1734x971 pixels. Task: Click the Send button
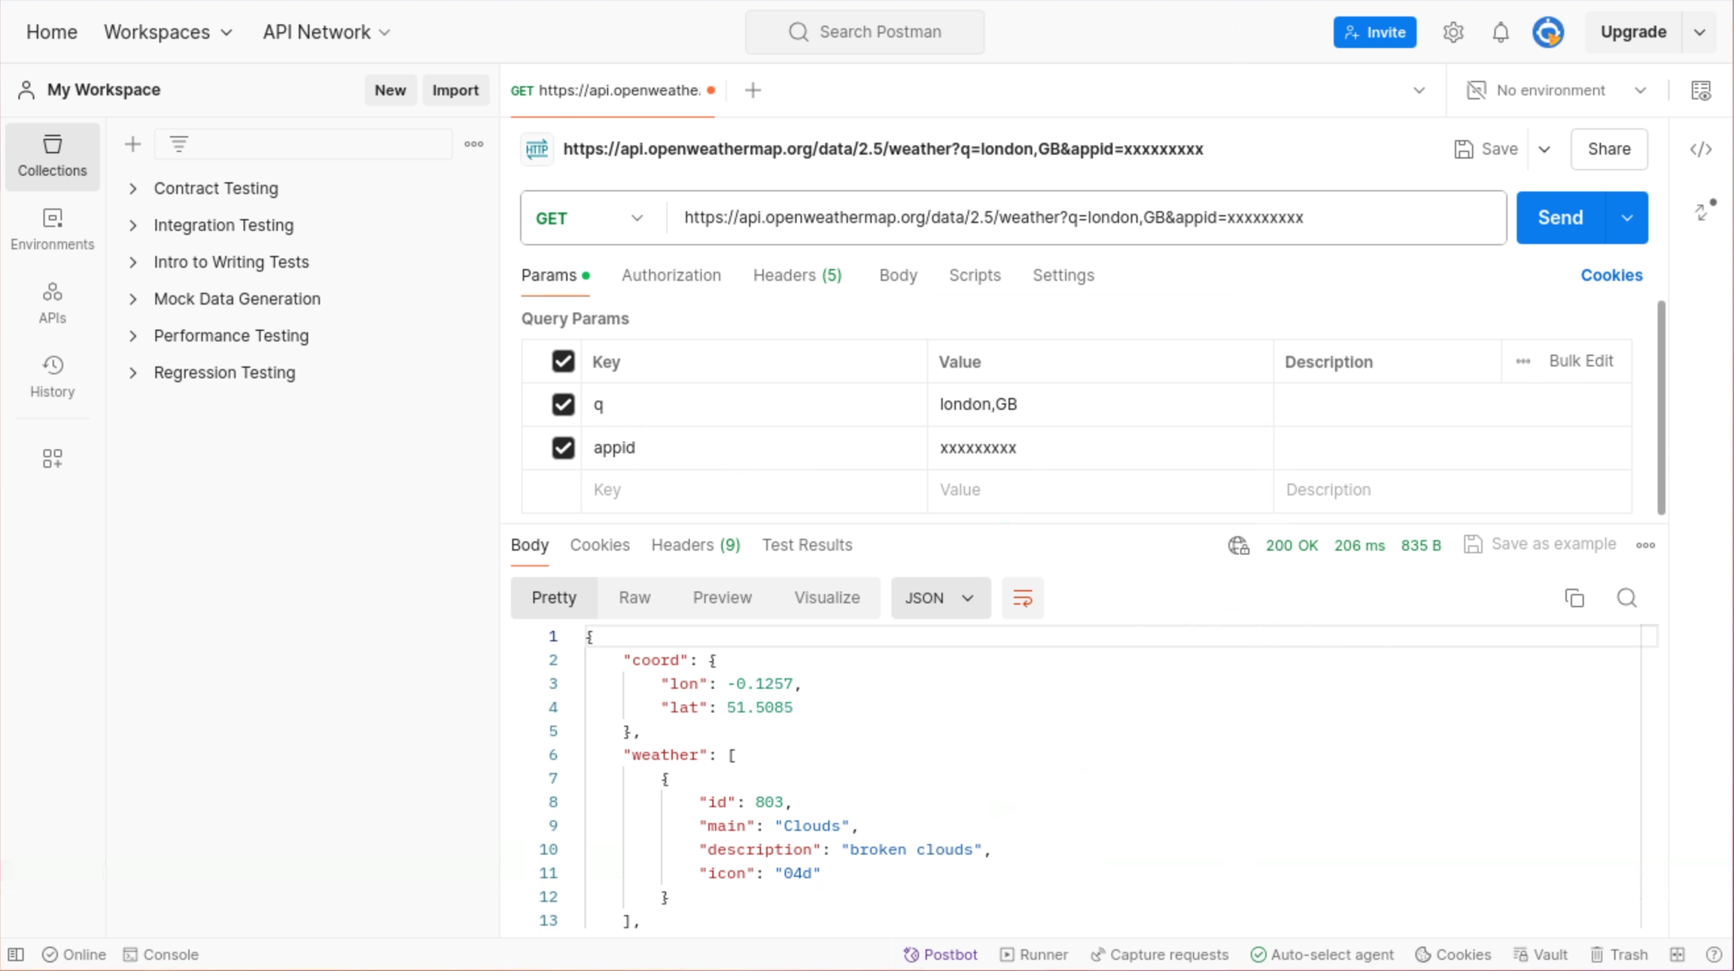pyautogui.click(x=1560, y=218)
